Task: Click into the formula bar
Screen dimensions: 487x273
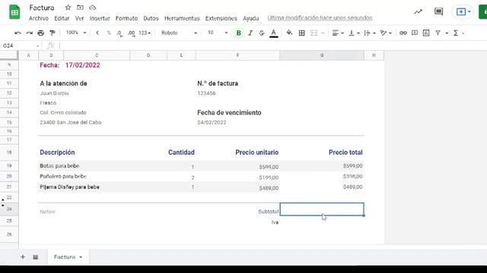Action: tap(273, 45)
